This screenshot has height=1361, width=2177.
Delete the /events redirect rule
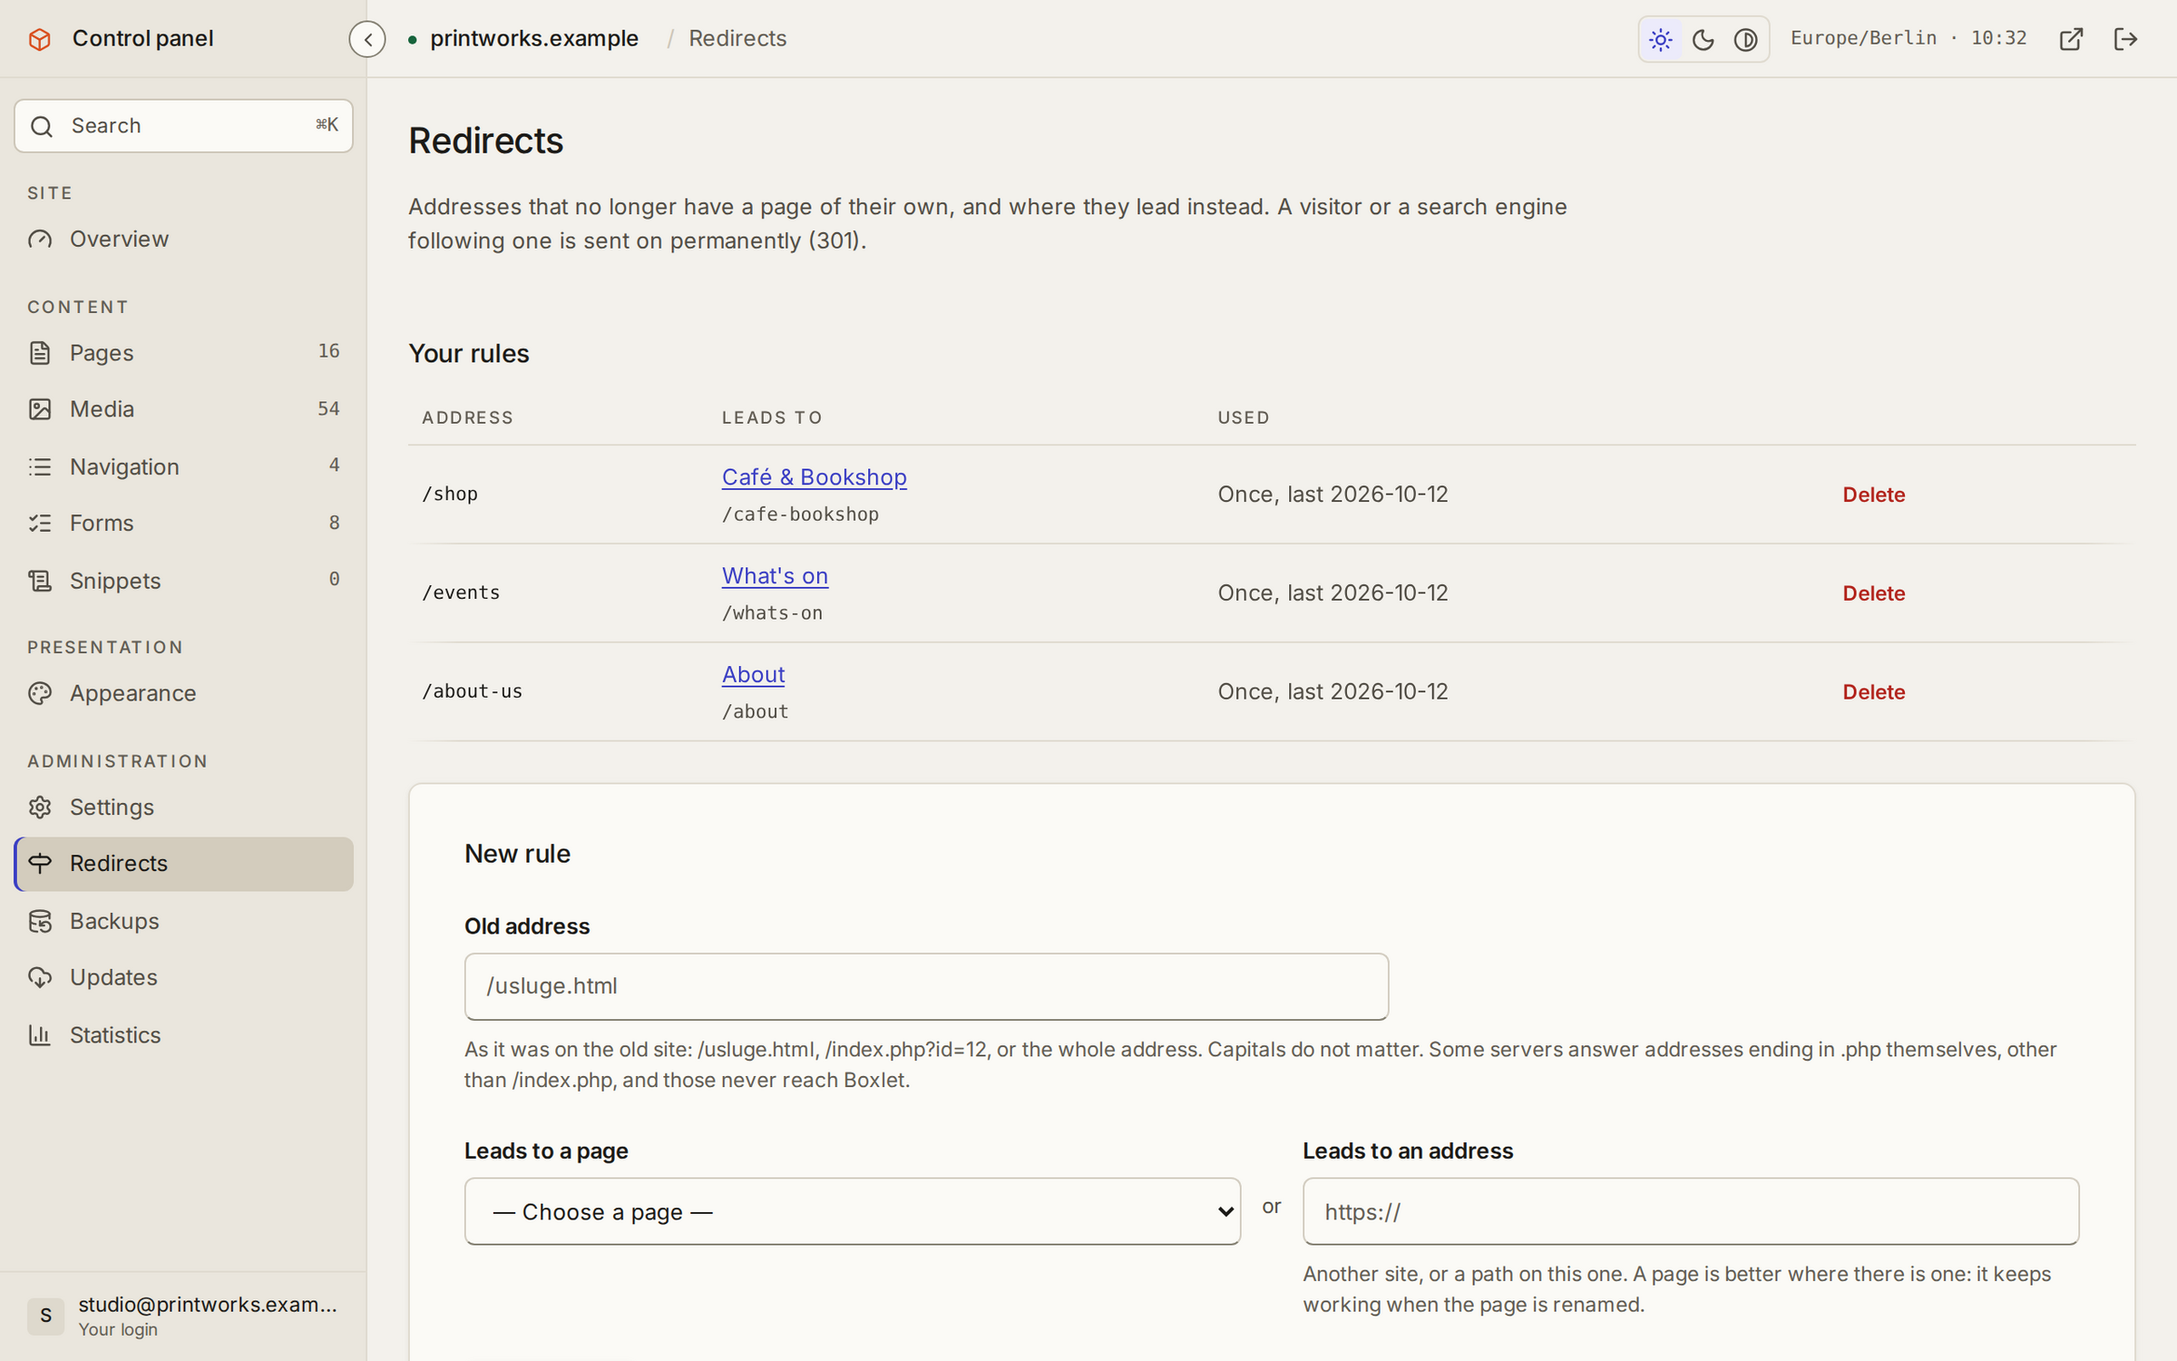(x=1873, y=593)
